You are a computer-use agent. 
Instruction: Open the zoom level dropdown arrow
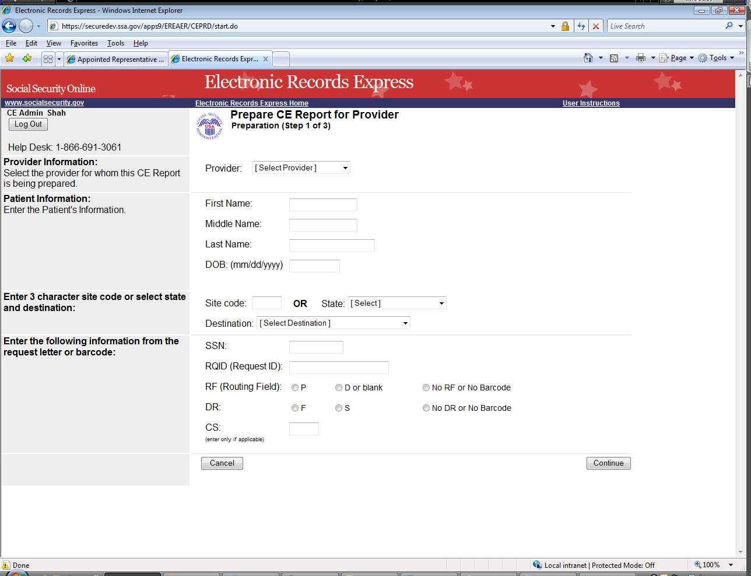[x=731, y=565]
